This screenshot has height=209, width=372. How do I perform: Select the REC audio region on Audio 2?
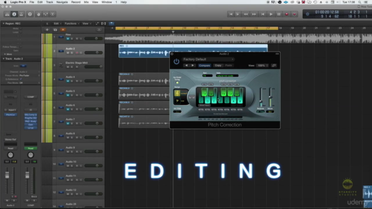tap(193, 51)
